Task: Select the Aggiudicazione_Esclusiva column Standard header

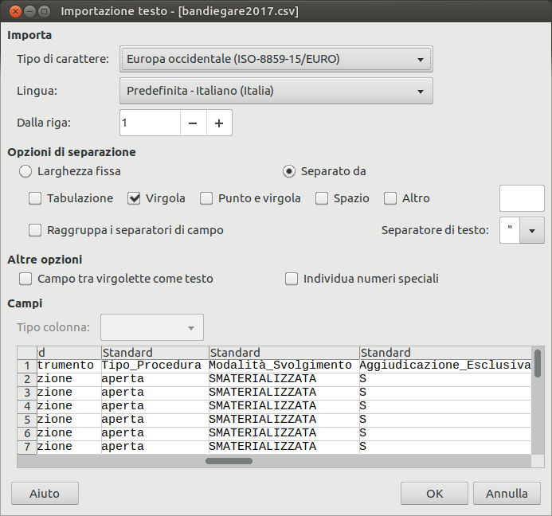Action: point(445,352)
